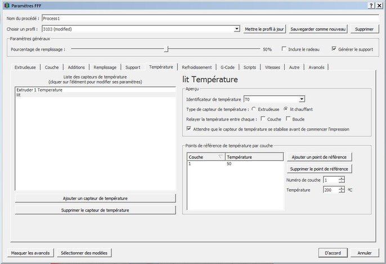Enable the Inclure le radeau checkbox
The width and height of the screenshot is (386, 264).
click(285, 50)
